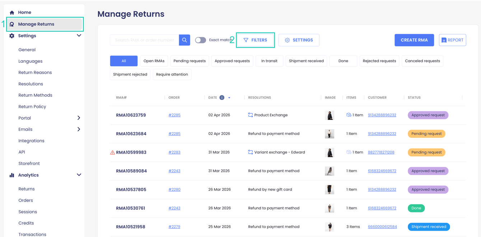481x237 pixels.
Task: Select the All filter tab
Action: coord(124,61)
